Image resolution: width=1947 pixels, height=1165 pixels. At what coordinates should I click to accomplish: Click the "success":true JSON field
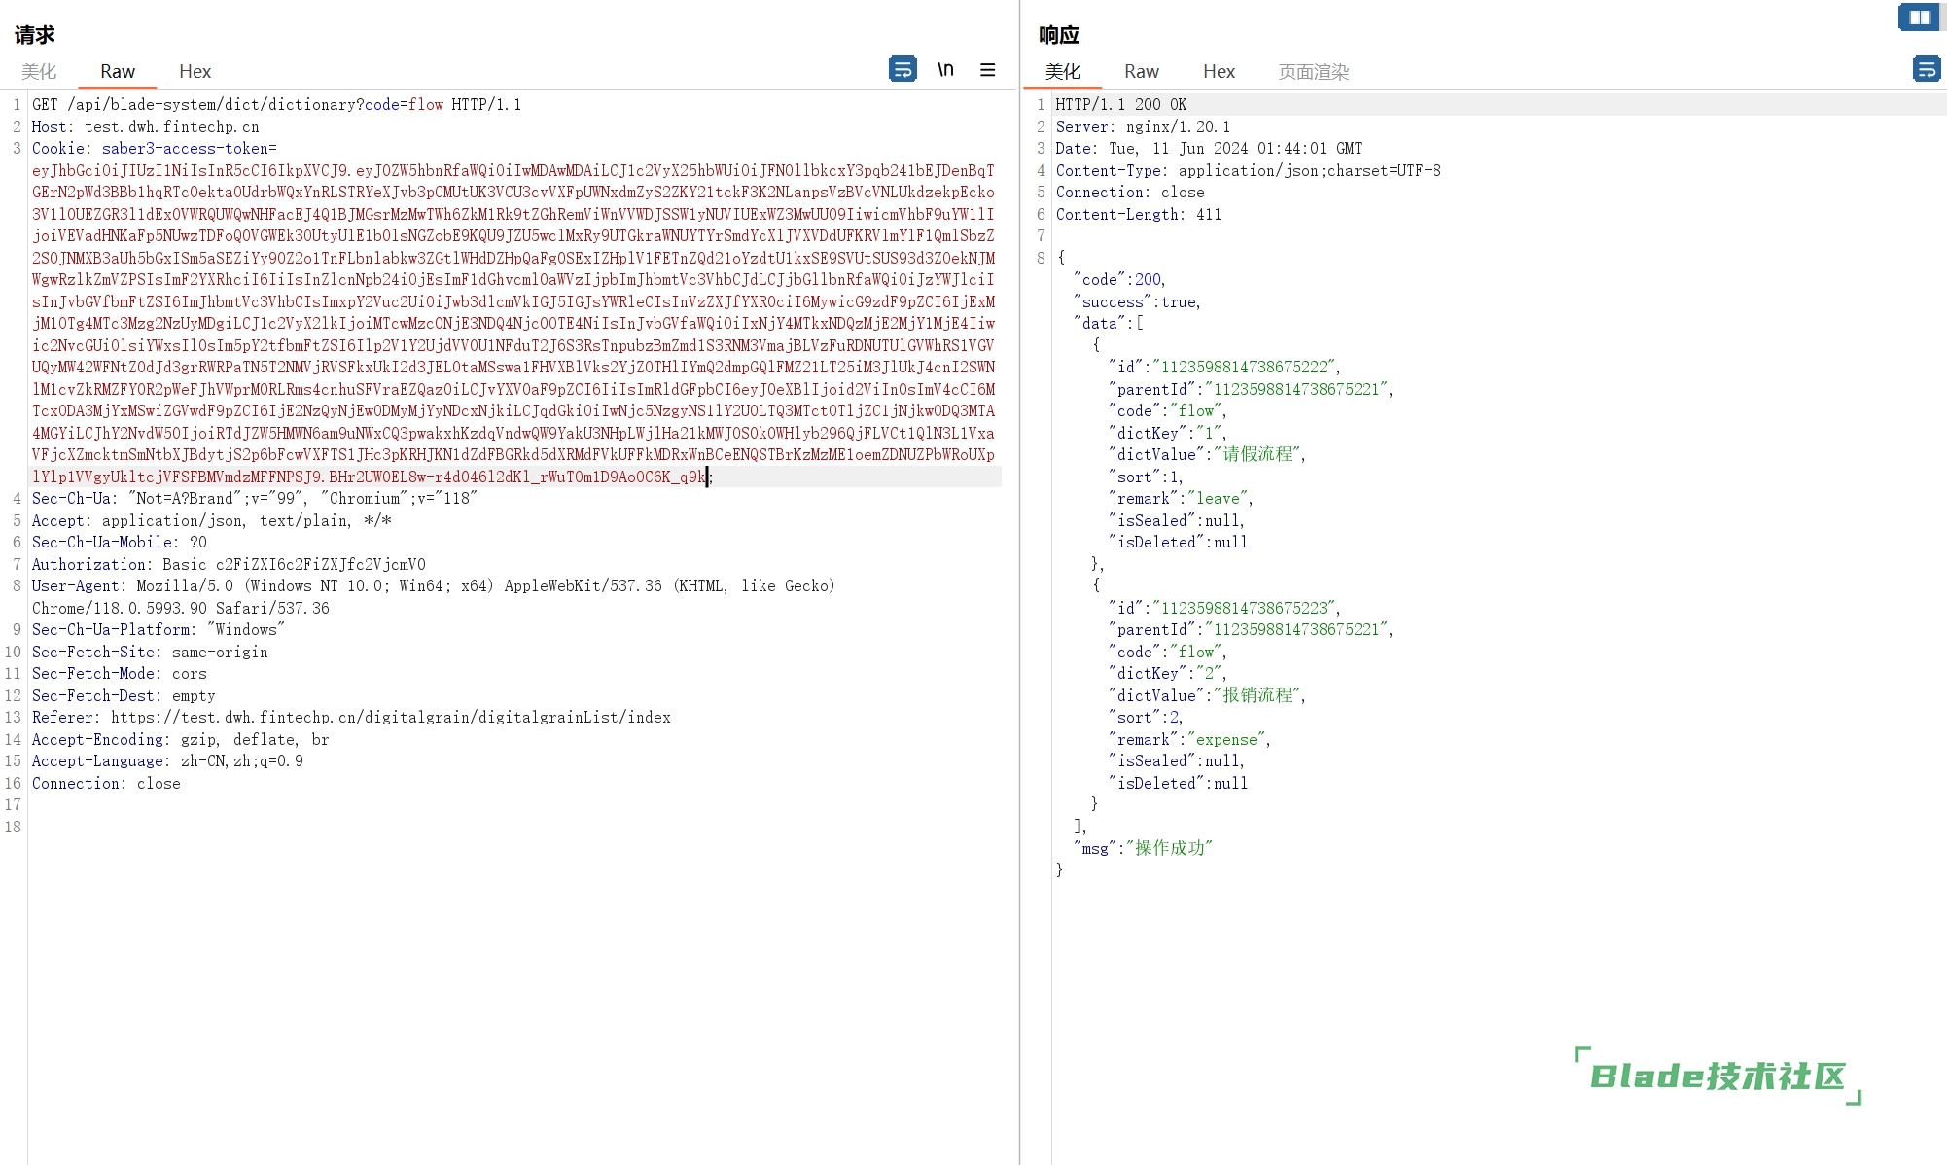point(1138,301)
